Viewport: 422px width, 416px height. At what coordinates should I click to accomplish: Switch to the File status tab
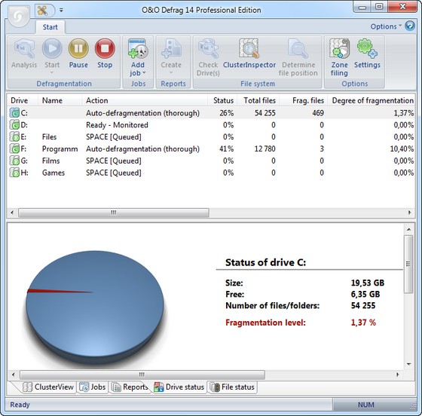(x=232, y=387)
